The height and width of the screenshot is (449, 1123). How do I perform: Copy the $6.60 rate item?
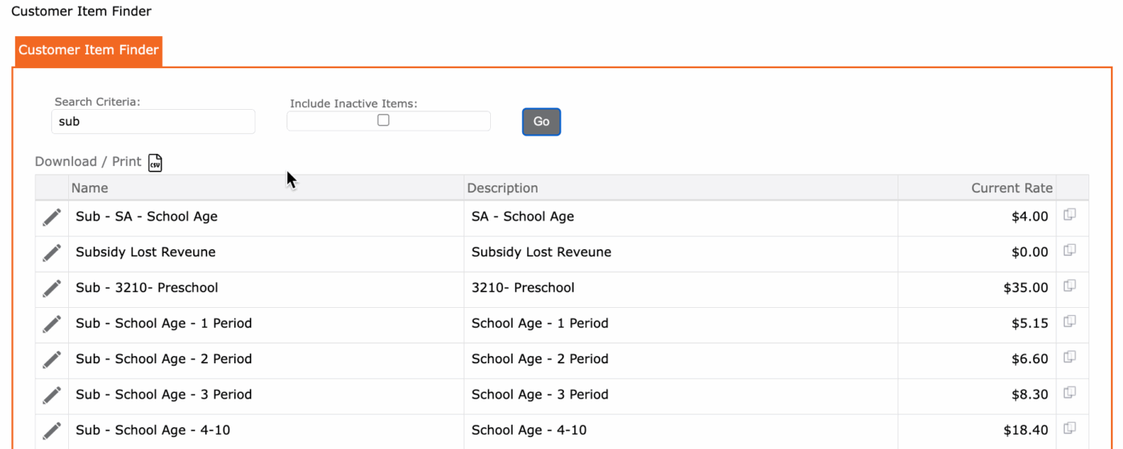1069,357
